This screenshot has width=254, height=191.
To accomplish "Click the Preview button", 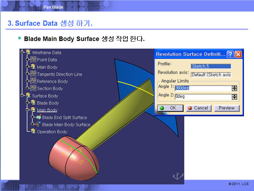I will (227, 108).
